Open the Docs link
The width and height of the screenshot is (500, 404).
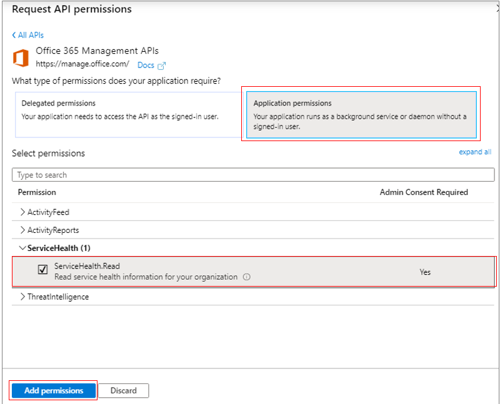pos(146,65)
